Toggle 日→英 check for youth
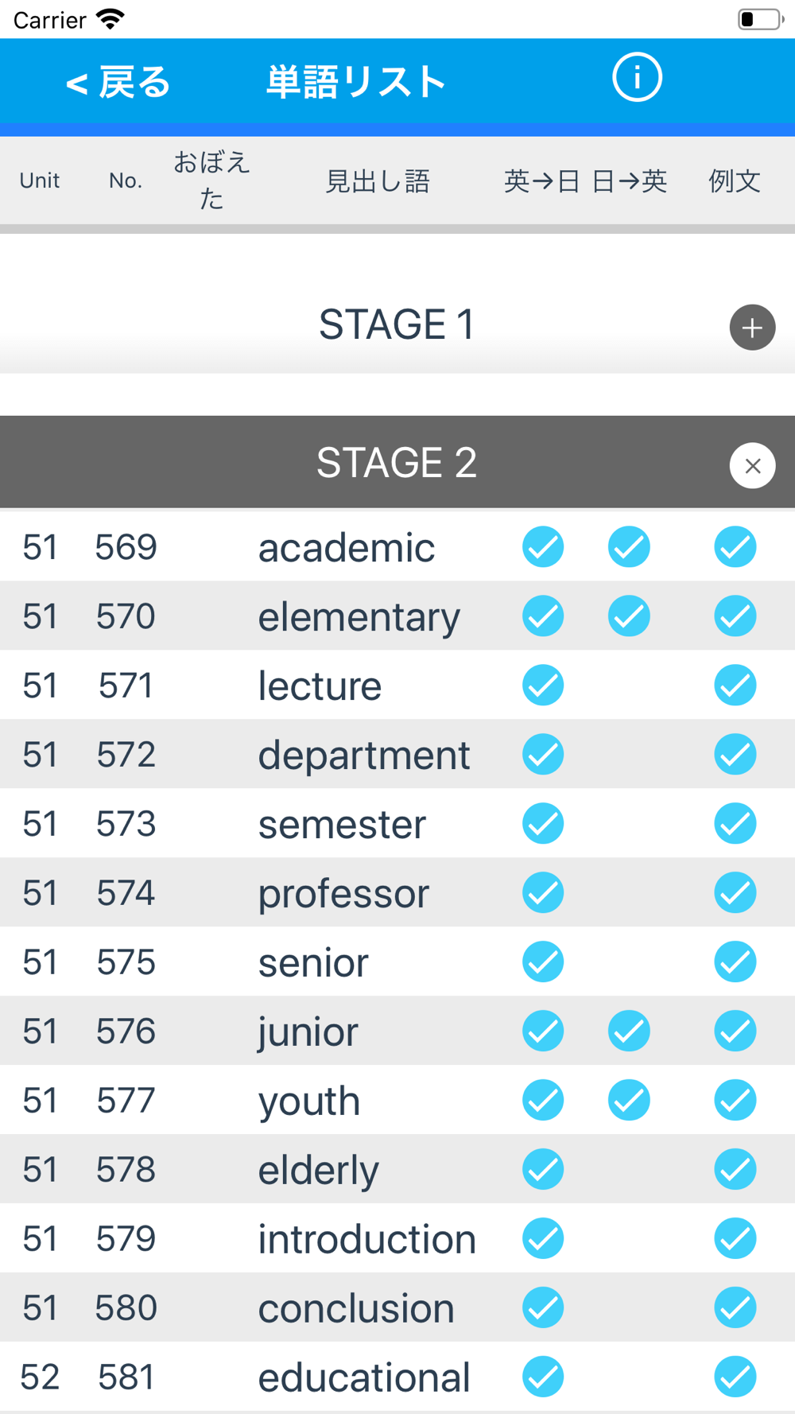The width and height of the screenshot is (795, 1414). tap(629, 1101)
